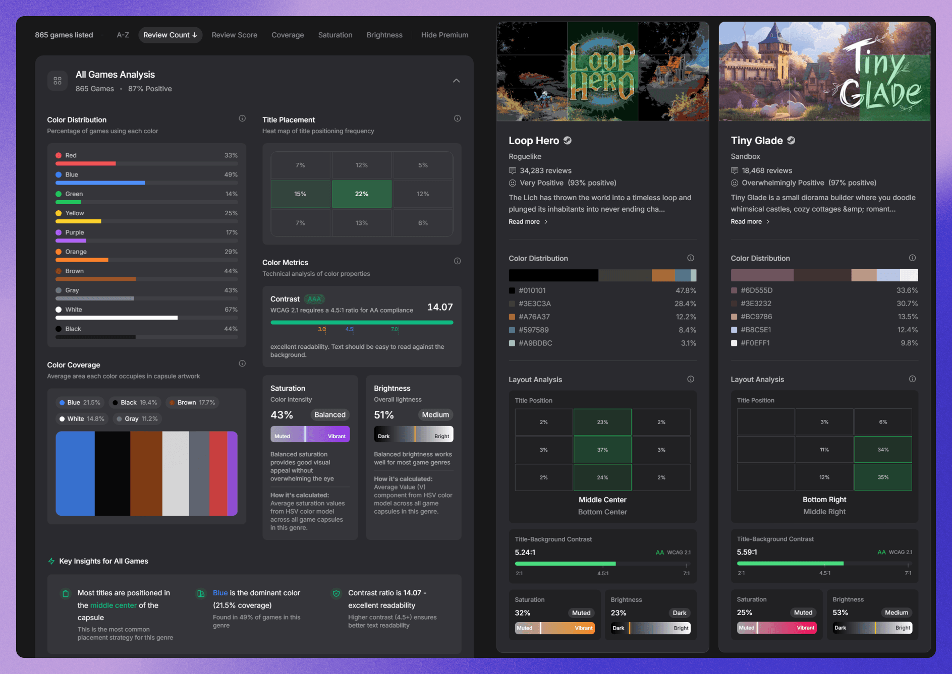
Task: Toggle the Hide Premium option
Action: [x=444, y=35]
